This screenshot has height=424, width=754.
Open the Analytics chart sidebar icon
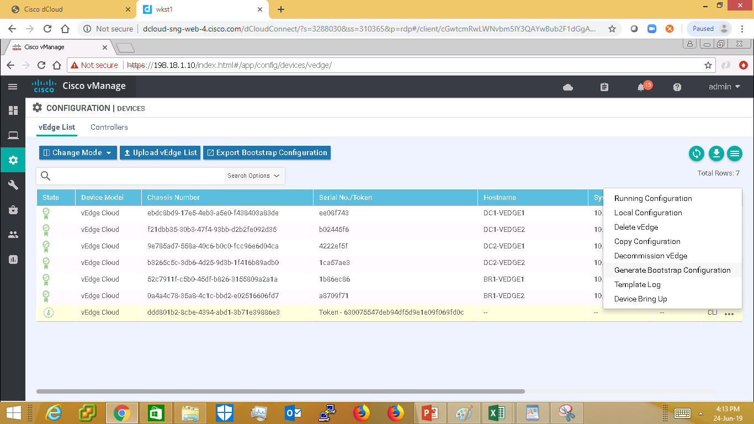coord(13,259)
